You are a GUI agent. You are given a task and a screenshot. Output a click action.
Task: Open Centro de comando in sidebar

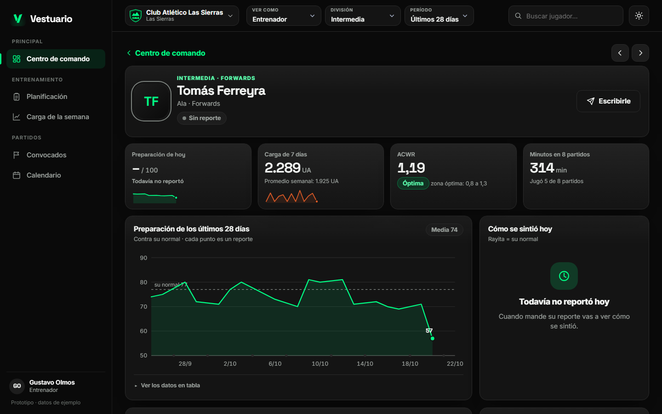click(x=56, y=59)
